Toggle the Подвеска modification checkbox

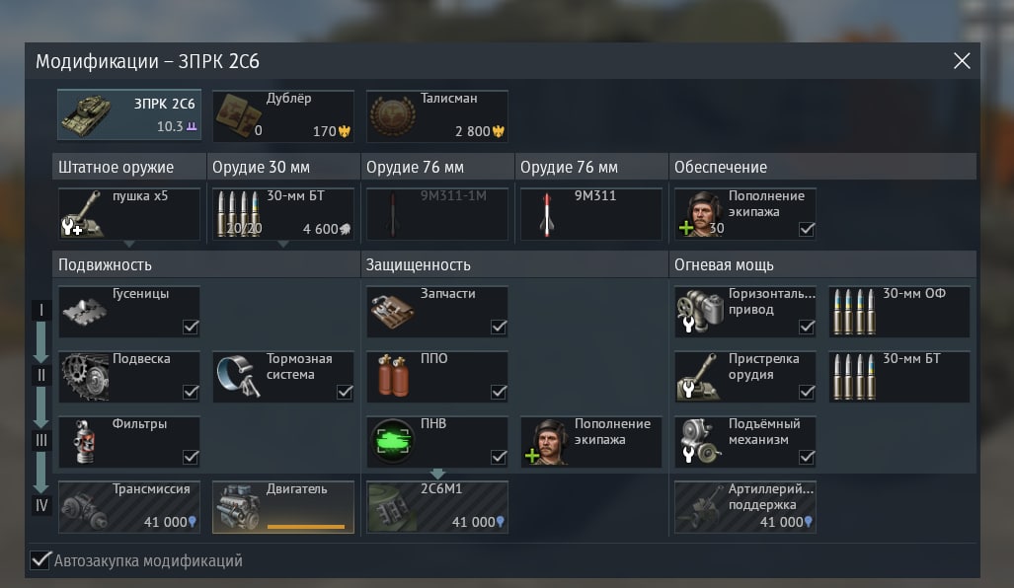191,392
